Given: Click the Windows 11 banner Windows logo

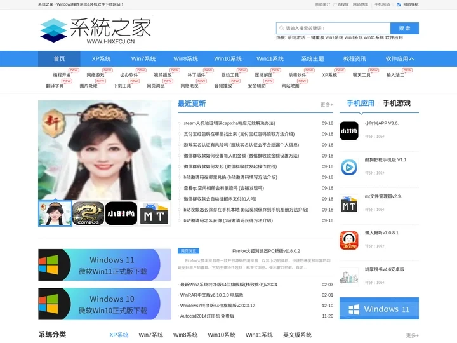Looking at the screenshot, I should [x=49, y=264].
